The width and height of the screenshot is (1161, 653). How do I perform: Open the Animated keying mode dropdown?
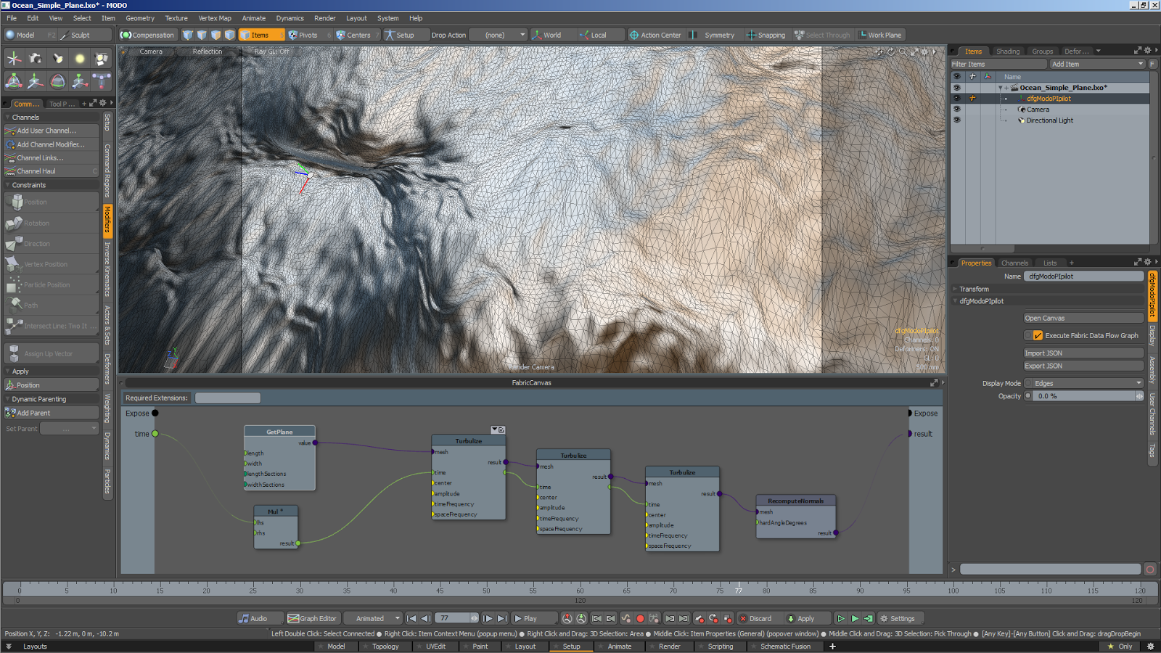point(373,619)
